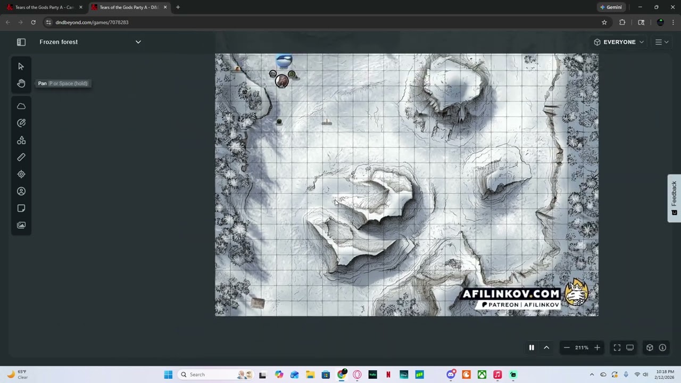Open the Gemini button
681x383 pixels.
611,7
